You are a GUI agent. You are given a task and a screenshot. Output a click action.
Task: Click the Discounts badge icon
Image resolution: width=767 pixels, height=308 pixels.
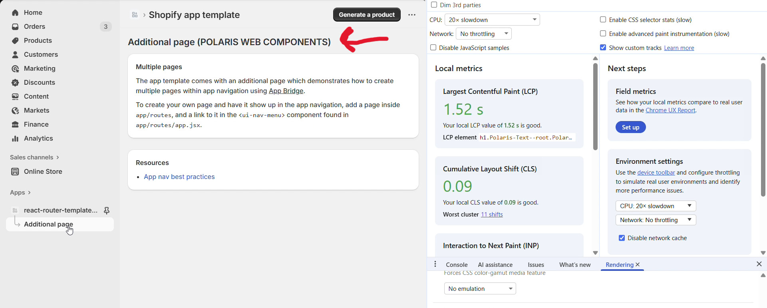click(15, 83)
